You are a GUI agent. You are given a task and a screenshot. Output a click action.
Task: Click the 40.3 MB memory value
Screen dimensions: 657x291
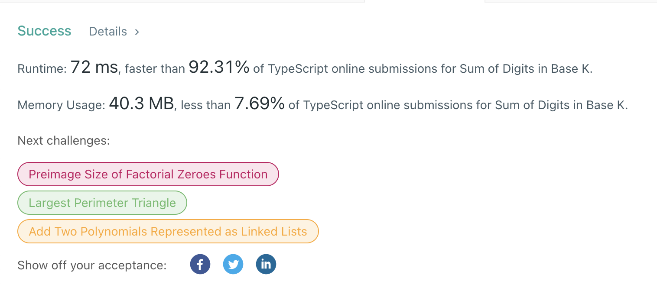tap(141, 104)
